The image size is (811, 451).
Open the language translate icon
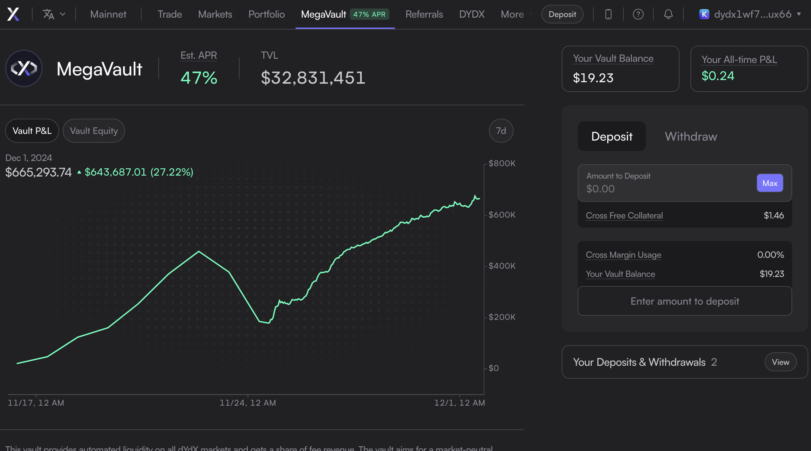(x=48, y=14)
